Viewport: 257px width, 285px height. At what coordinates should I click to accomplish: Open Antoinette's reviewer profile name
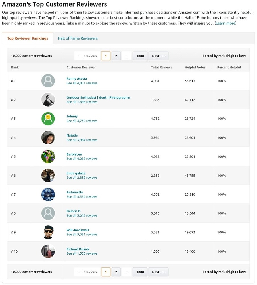[x=75, y=192]
